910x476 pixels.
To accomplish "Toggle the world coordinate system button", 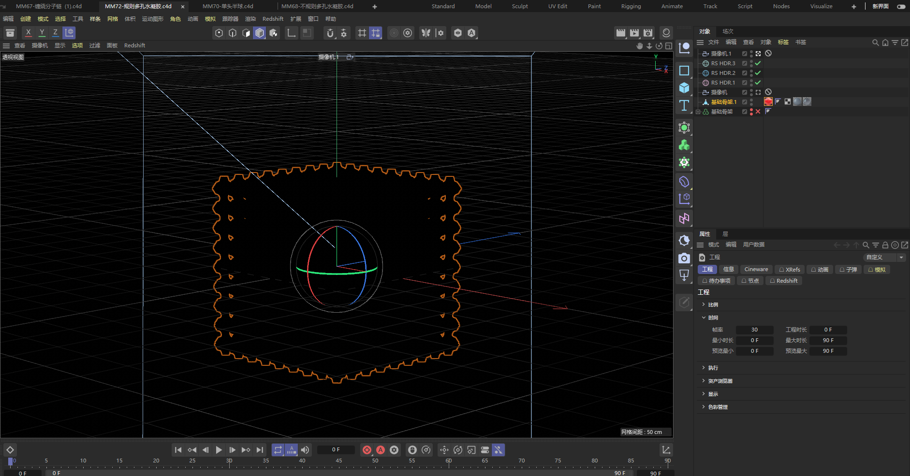I will pyautogui.click(x=69, y=33).
